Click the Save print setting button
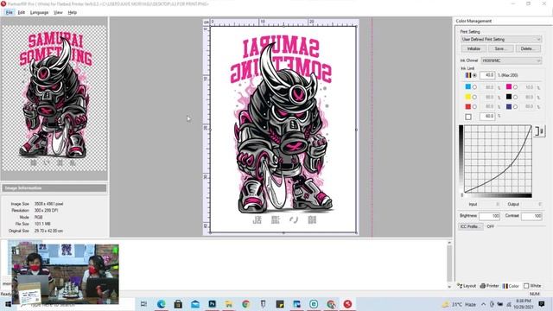The width and height of the screenshot is (553, 311). 501,48
